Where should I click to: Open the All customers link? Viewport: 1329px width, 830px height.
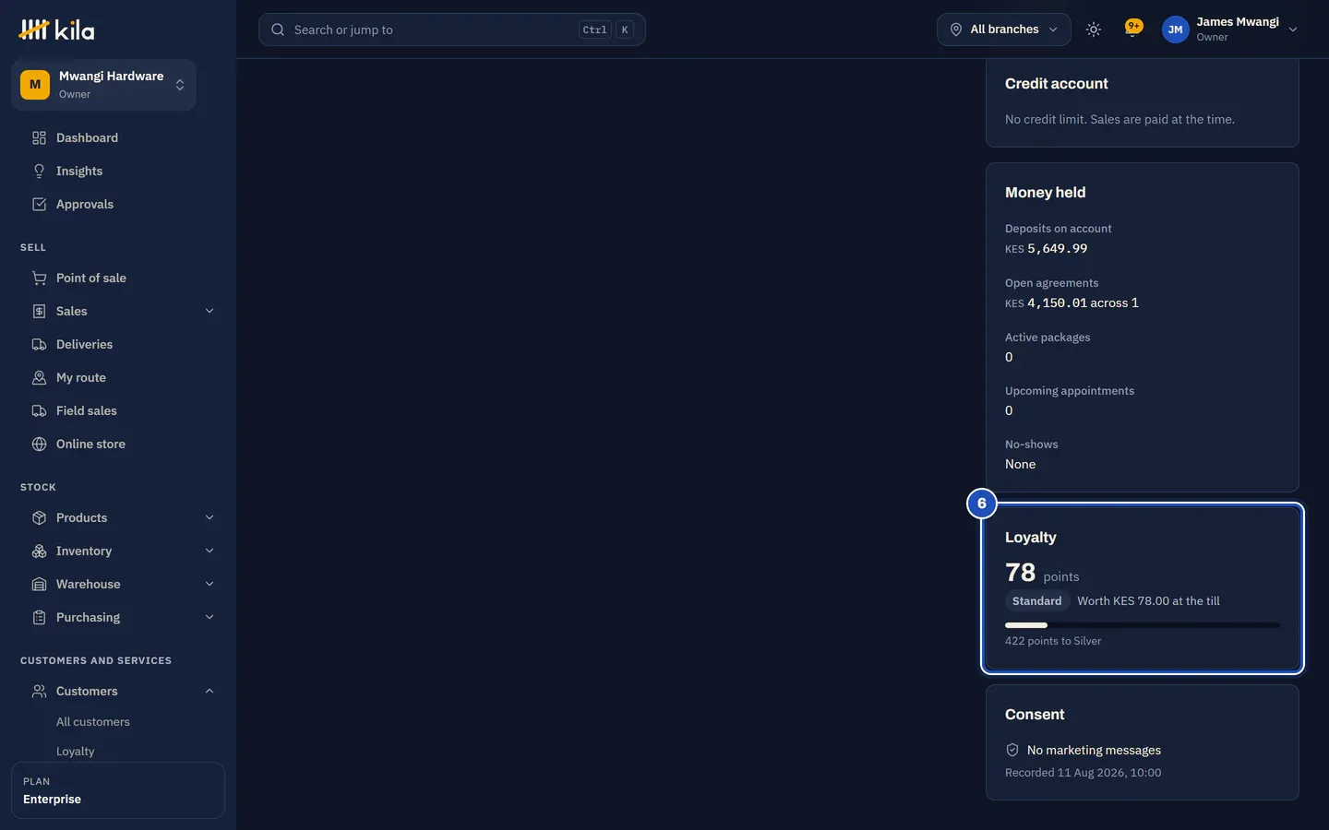tap(93, 722)
